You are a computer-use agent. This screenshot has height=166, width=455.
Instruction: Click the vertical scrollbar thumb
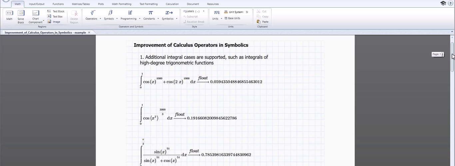click(x=452, y=56)
